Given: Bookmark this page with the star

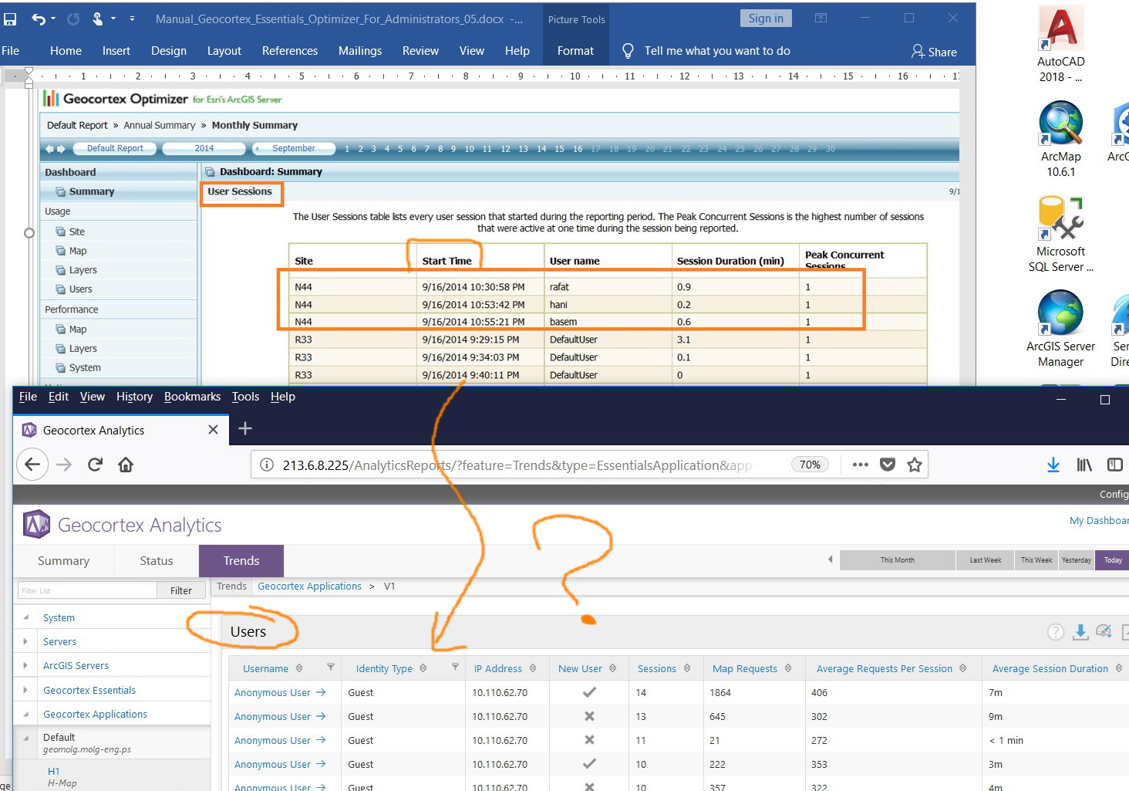Looking at the screenshot, I should click(915, 465).
